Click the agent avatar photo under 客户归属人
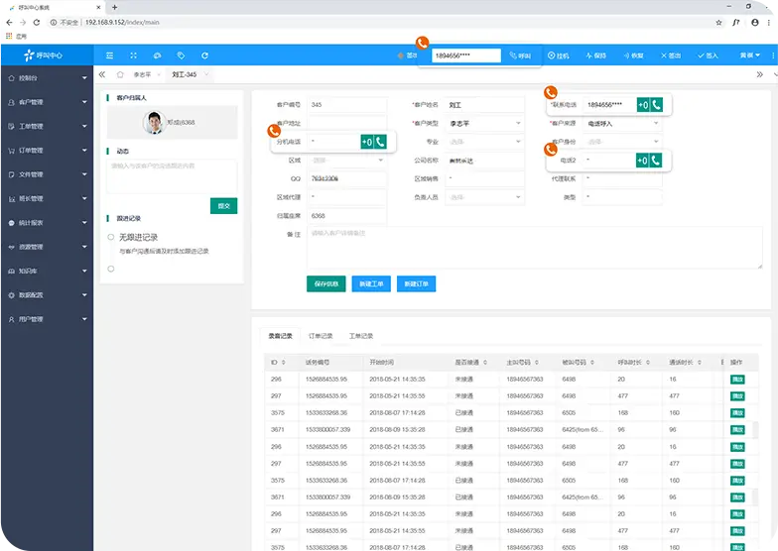 (x=155, y=122)
